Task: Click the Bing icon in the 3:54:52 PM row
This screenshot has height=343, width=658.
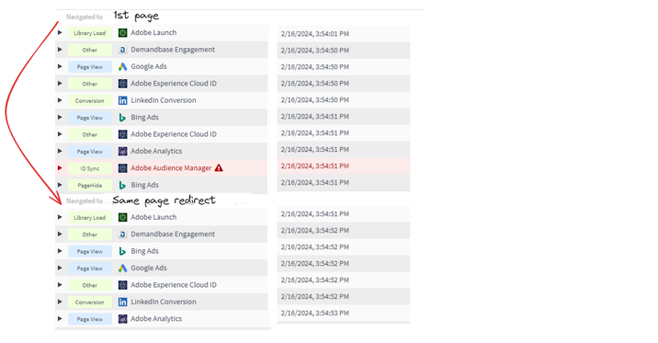Action: click(x=122, y=251)
